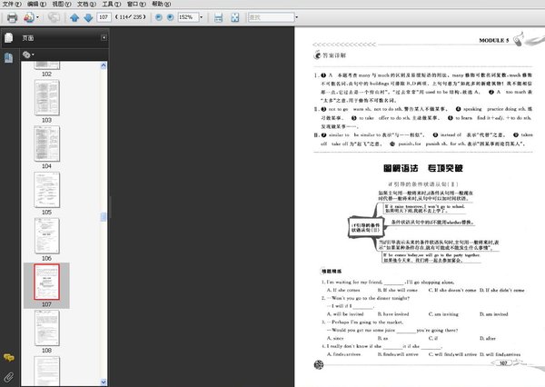
Task: Go to next page with down arrow
Action: tap(88, 17)
